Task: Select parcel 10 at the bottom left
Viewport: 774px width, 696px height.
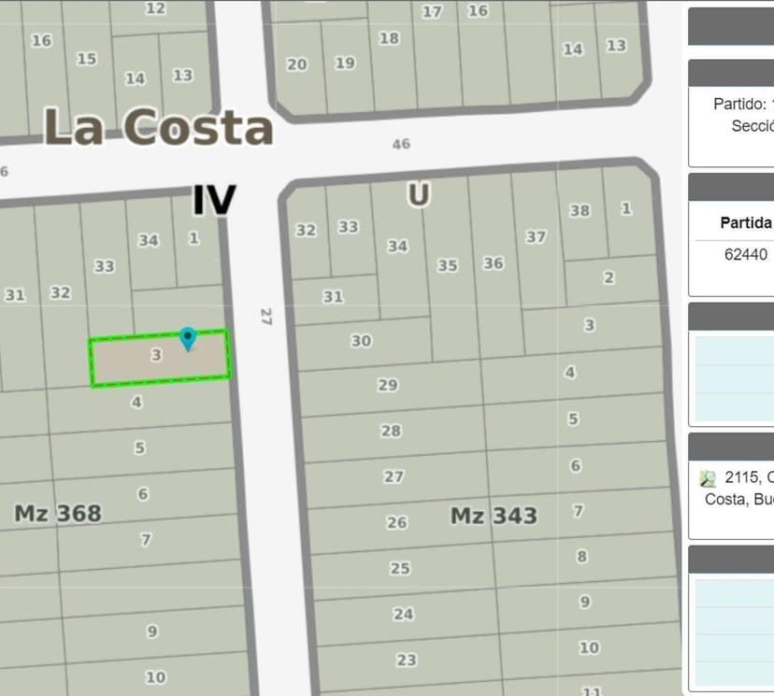Action: tap(157, 675)
